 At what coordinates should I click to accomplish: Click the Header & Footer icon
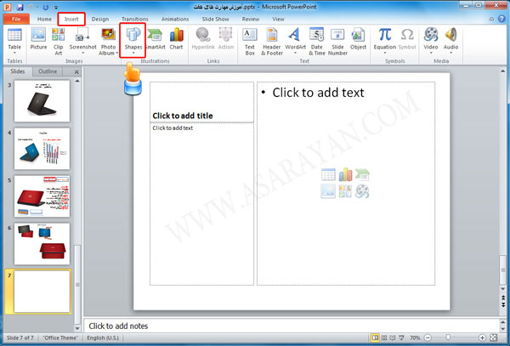tap(272, 39)
